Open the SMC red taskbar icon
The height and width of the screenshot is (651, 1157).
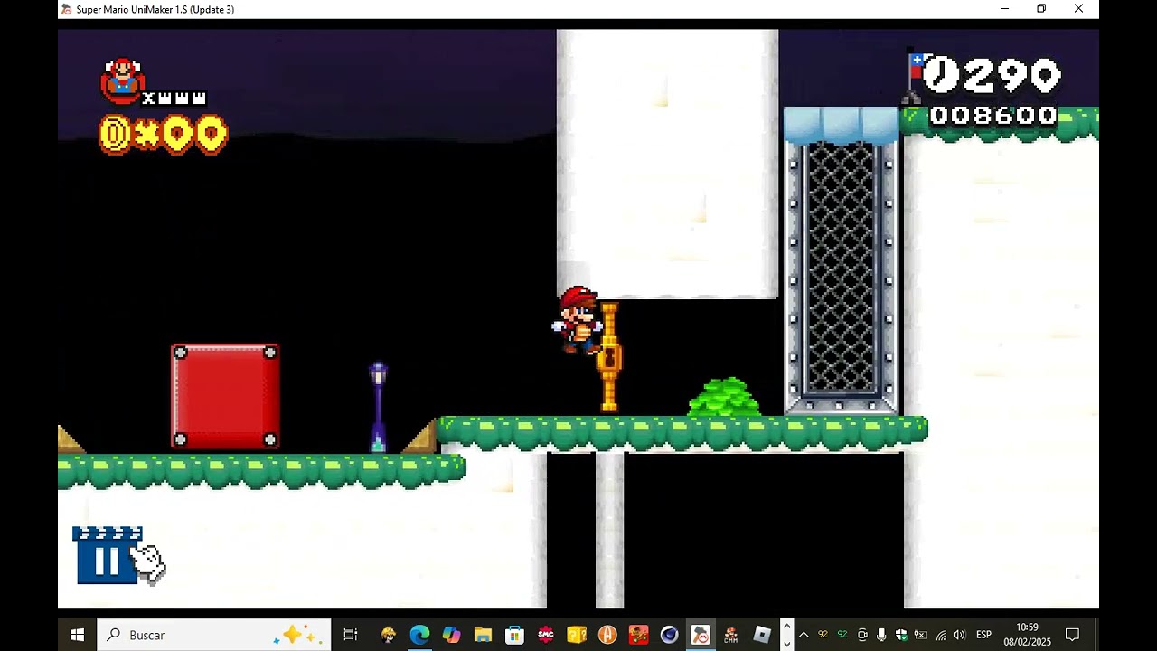coord(545,635)
